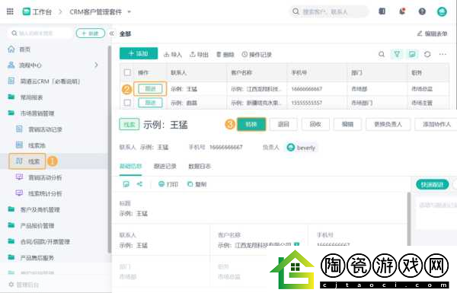Open 简道云CRM 必看说明 page
Viewport: 457px width, 293px height.
[43, 81]
